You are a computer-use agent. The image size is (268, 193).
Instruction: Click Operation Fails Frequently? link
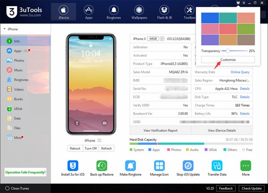[25, 172]
